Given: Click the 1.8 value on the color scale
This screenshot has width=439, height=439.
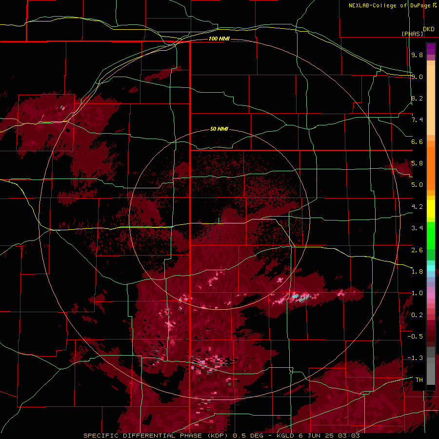Looking at the screenshot, I should pos(417,272).
